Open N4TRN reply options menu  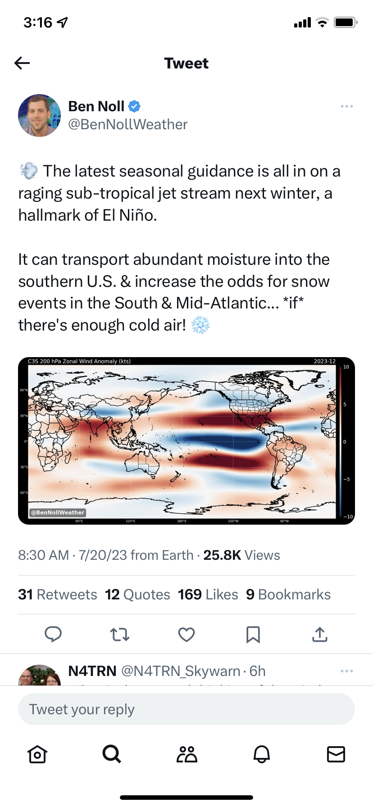(346, 671)
